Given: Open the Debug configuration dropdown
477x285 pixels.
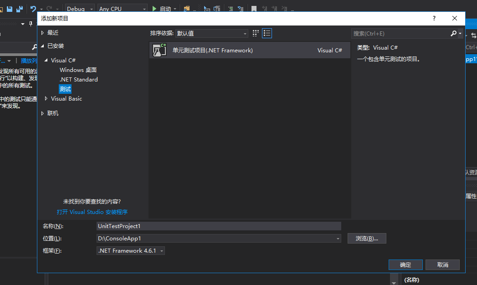Looking at the screenshot, I should click(x=80, y=9).
